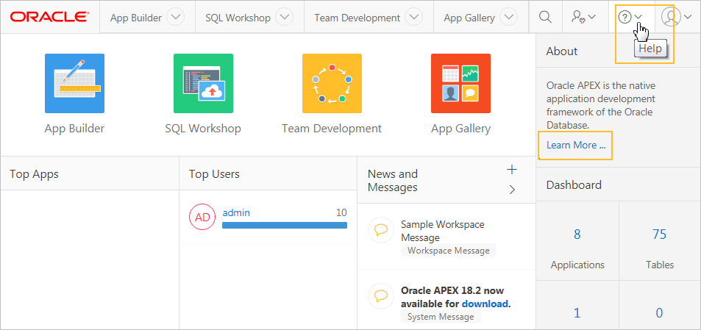The width and height of the screenshot is (701, 330).
Task: Add a news message with plus button
Action: tap(512, 169)
